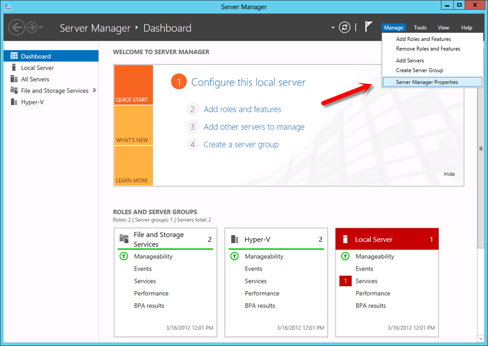Click step 2 circle icon

click(x=193, y=109)
